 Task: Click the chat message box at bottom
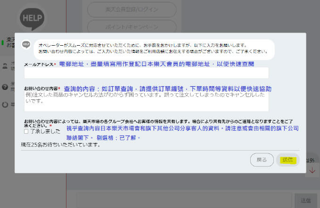click(x=184, y=200)
